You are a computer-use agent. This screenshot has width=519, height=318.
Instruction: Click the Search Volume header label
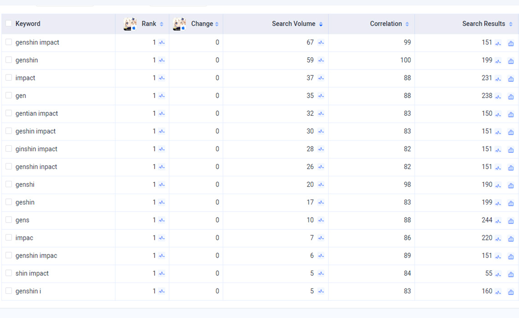tap(294, 24)
